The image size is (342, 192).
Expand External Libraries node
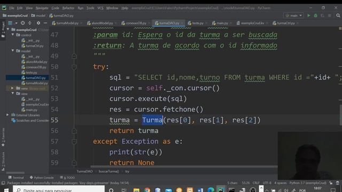click(x=7, y=115)
